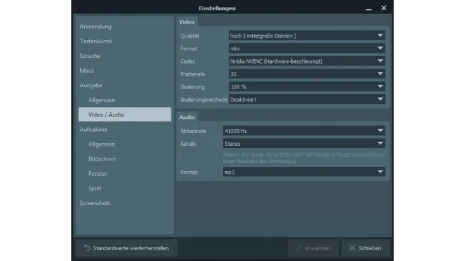Select the Kanäle Stereo dropdown
Screen dimensions: 465x261
[x=303, y=144]
